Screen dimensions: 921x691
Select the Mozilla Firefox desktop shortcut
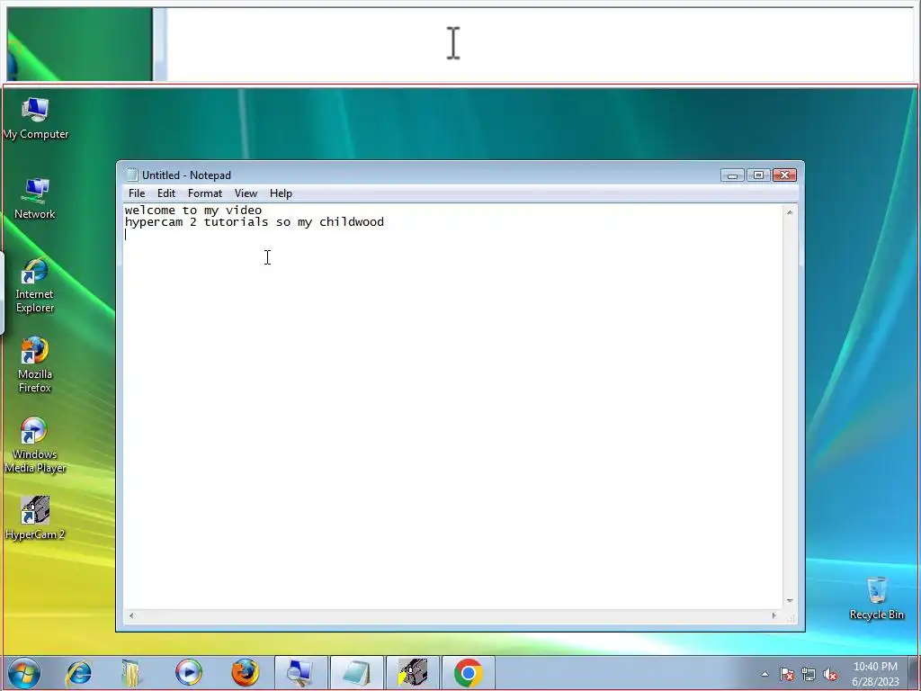click(x=35, y=365)
